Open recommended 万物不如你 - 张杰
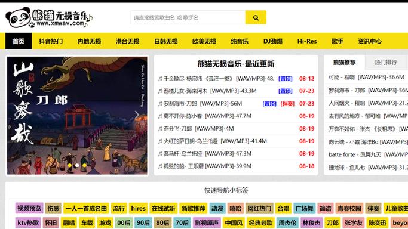 pyautogui.click(x=368, y=129)
